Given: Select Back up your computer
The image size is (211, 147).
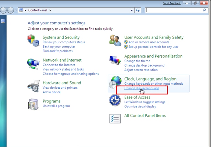Looking at the screenshot, I should 59,46.
